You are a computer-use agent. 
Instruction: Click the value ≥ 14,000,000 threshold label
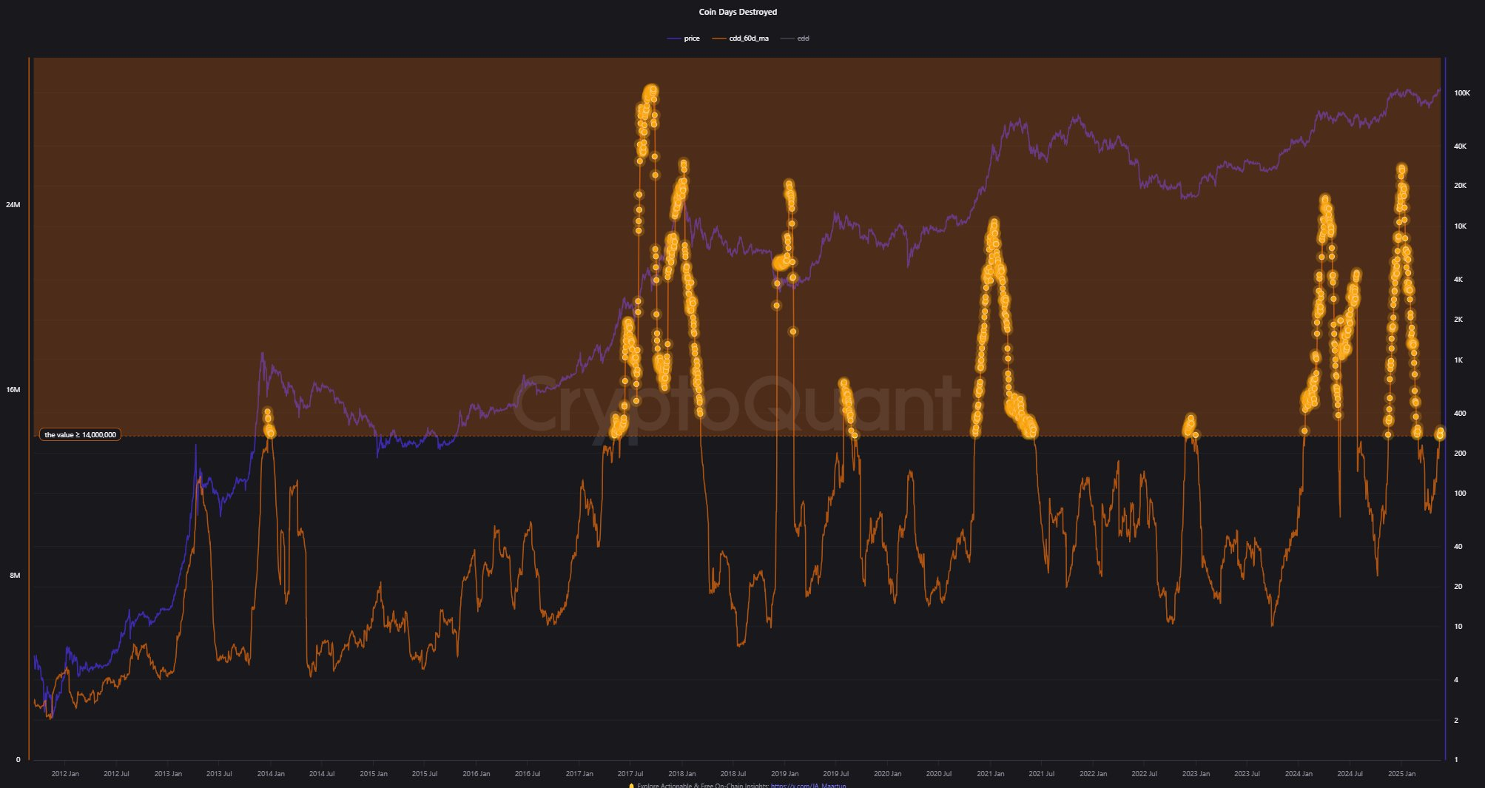pyautogui.click(x=80, y=435)
